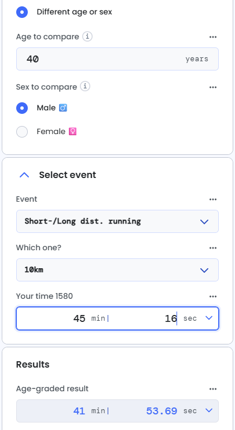The width and height of the screenshot is (235, 430).
Task: Select the Different age or sex radio button
Action: (22, 12)
